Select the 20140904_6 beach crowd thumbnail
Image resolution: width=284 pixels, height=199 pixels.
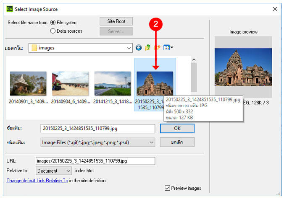pyautogui.click(x=70, y=84)
